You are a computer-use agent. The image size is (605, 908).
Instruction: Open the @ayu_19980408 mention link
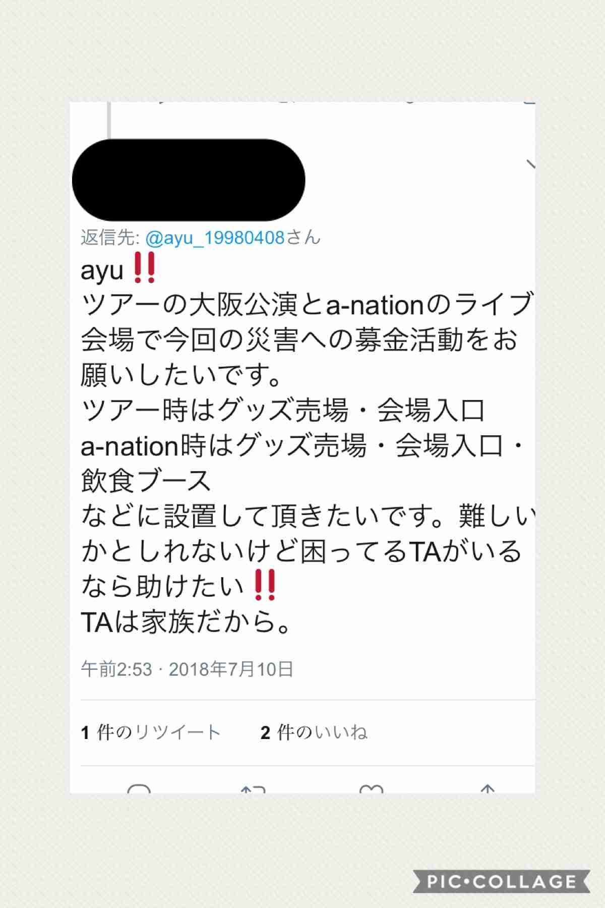pyautogui.click(x=215, y=237)
